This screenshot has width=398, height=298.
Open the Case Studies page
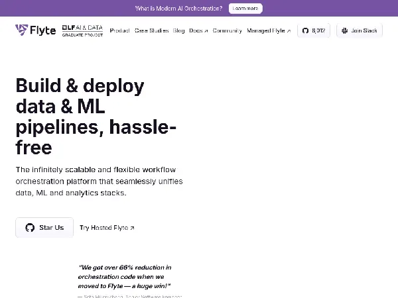[x=151, y=30]
